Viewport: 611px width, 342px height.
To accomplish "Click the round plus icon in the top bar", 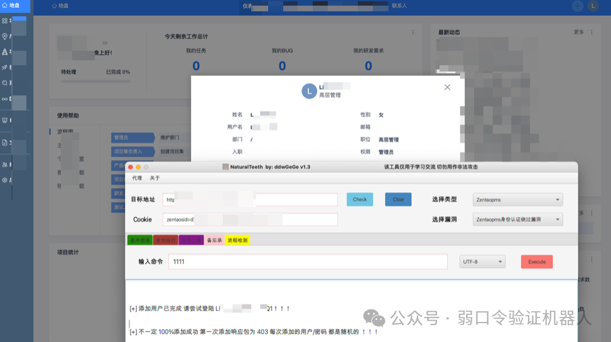I will (578, 6).
